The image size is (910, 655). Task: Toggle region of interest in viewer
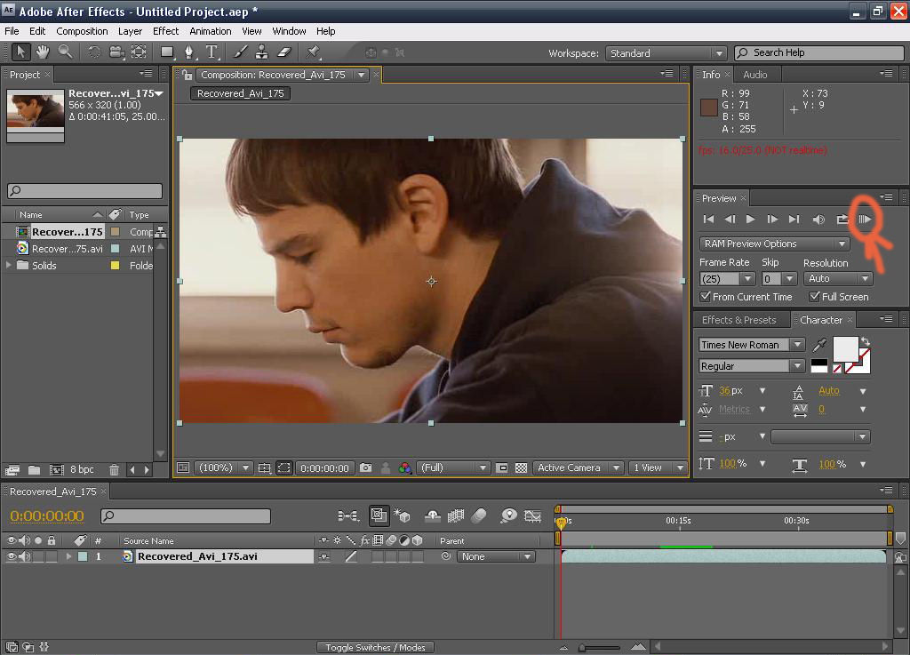[283, 467]
